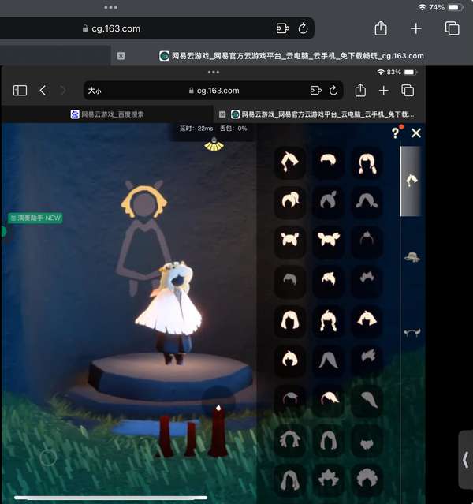This screenshot has width=473, height=504.
Task: Tap the 丢包: 0% packet loss readout
Action: (x=233, y=129)
